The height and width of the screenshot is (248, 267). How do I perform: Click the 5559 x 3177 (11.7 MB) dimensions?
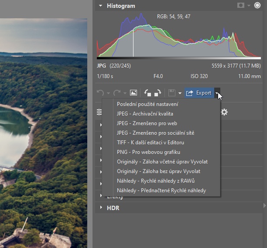click(236, 66)
